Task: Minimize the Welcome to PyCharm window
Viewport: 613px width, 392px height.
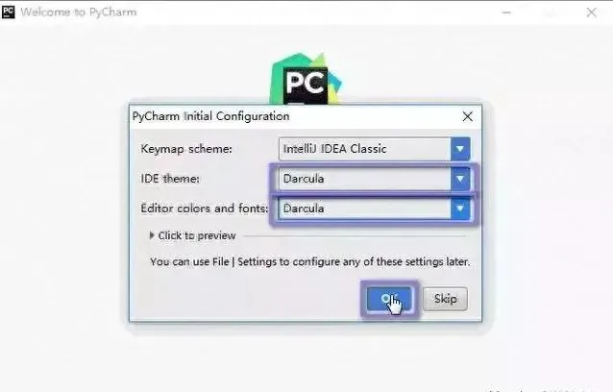Action: pyautogui.click(x=506, y=12)
